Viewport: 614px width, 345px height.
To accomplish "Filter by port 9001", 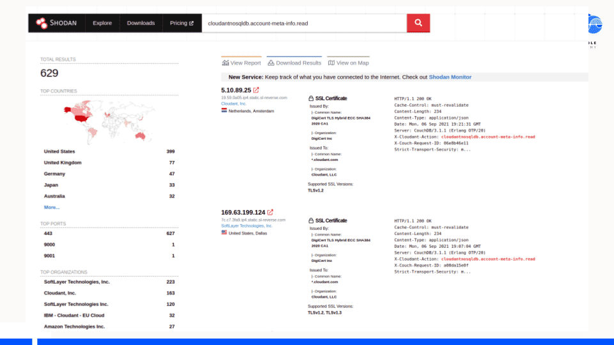I will click(x=109, y=256).
